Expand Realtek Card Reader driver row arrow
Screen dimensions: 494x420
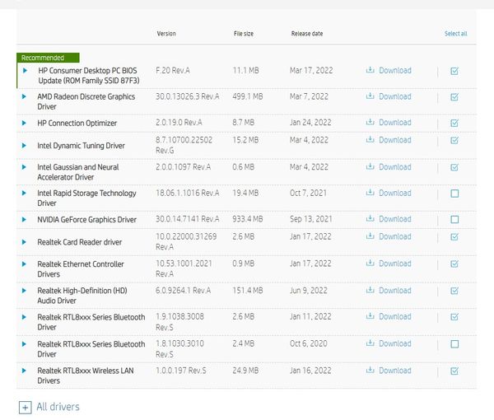pos(24,242)
